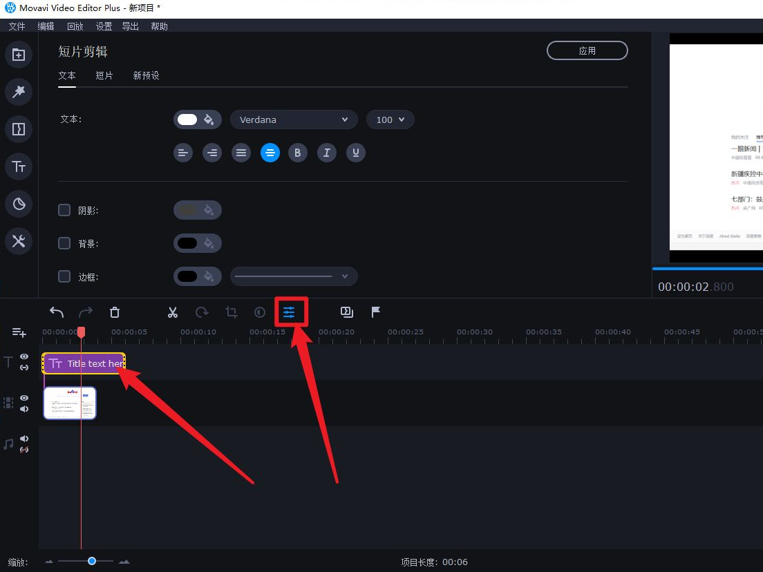The height and width of the screenshot is (572, 763).
Task: Center align the title text
Action: [x=270, y=153]
